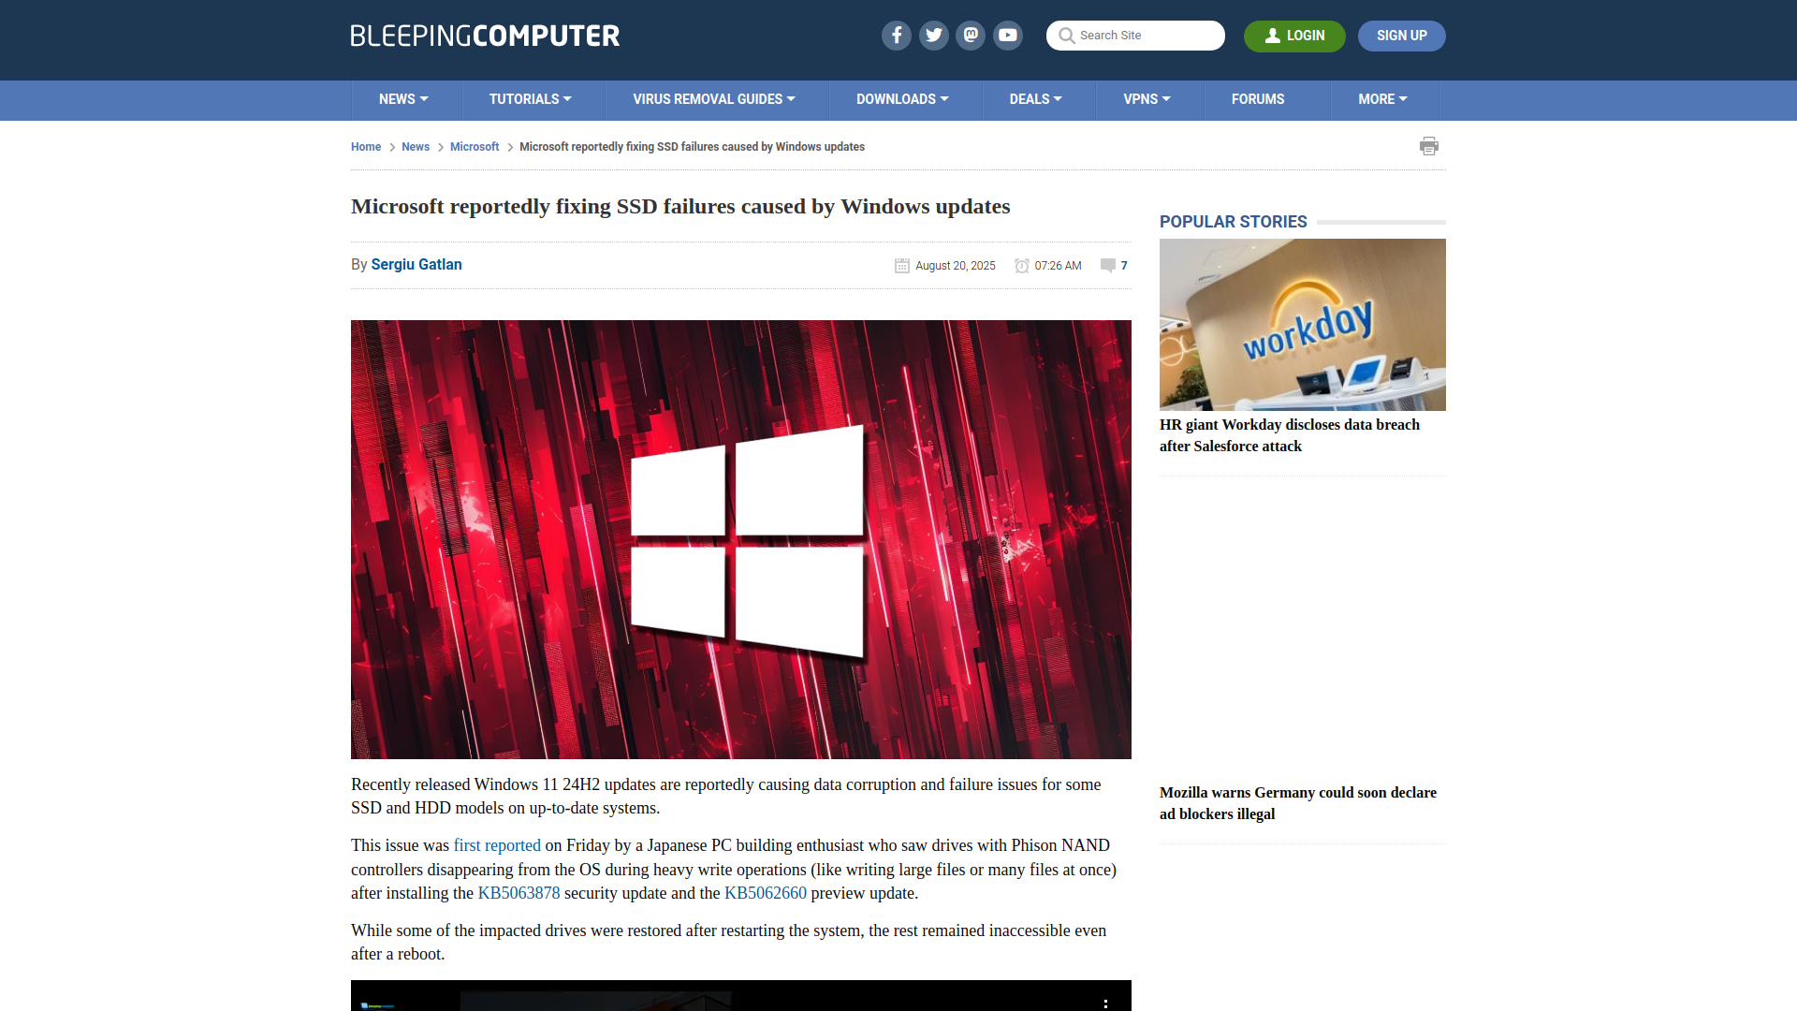Image resolution: width=1797 pixels, height=1011 pixels.
Task: Click the Sign Up button
Action: coord(1401,36)
